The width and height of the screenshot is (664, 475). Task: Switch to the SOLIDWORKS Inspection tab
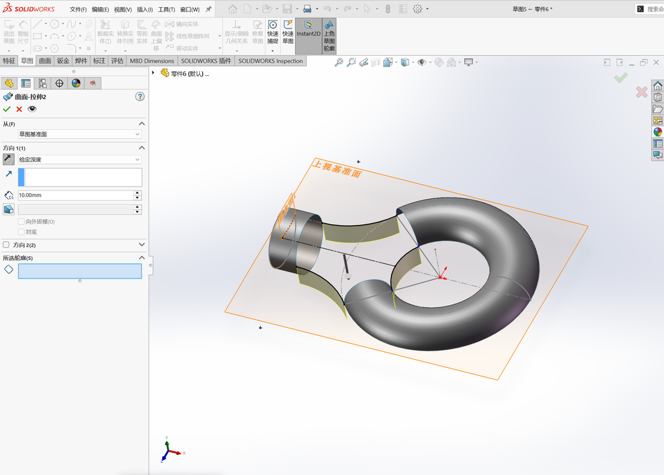click(270, 60)
